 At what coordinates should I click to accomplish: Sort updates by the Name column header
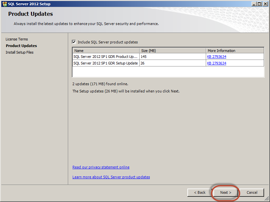pyautogui.click(x=106, y=51)
